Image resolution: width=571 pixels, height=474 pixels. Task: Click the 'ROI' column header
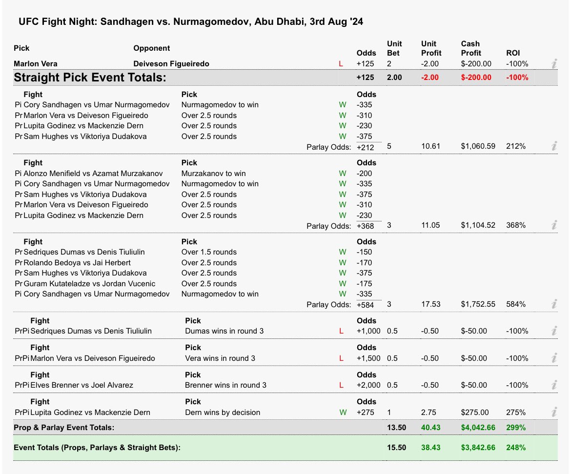tap(513, 53)
